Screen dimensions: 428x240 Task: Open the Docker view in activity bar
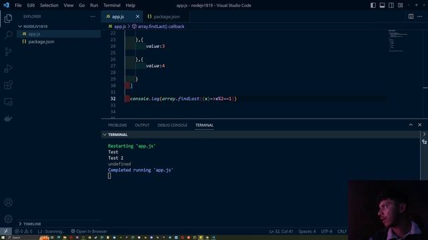click(8, 119)
